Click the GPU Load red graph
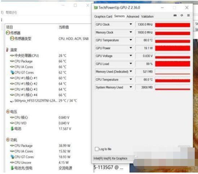 pos(172,64)
